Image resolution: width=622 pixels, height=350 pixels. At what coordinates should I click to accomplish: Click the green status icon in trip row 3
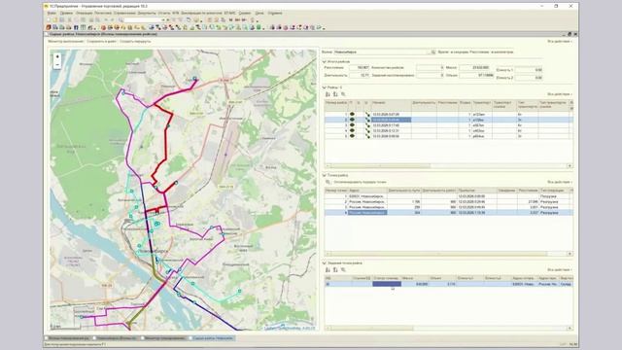pyautogui.click(x=352, y=125)
